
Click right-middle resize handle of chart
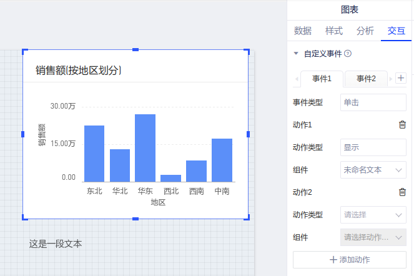[x=248, y=134]
